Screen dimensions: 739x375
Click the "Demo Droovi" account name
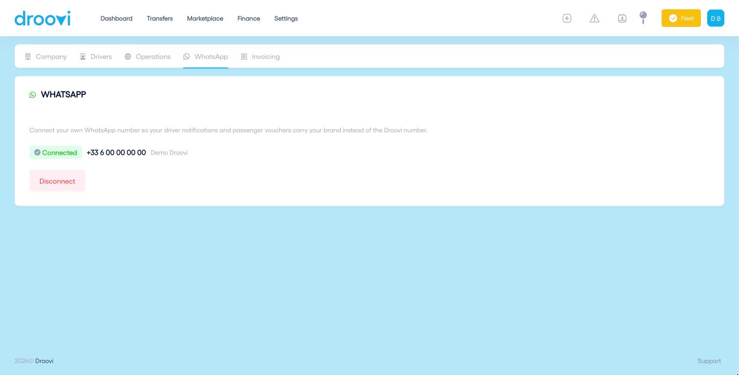point(169,153)
